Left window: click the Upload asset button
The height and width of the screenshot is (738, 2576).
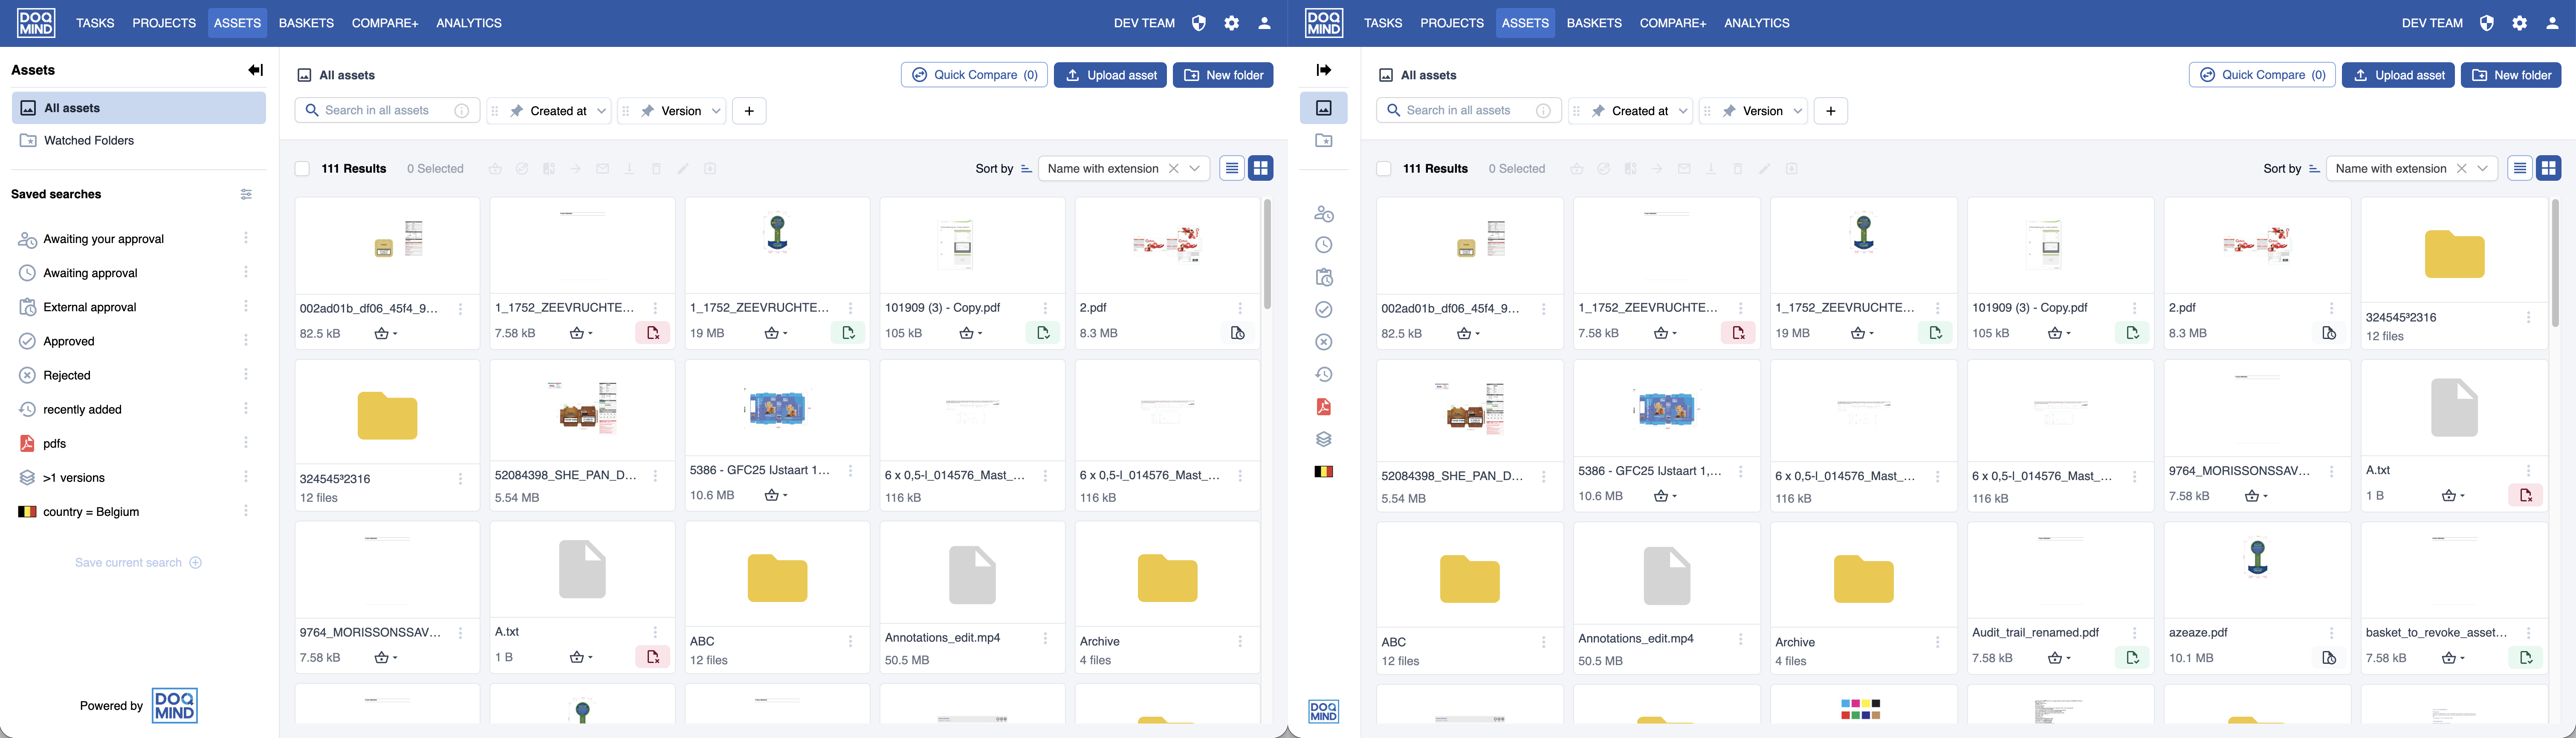click(1110, 75)
